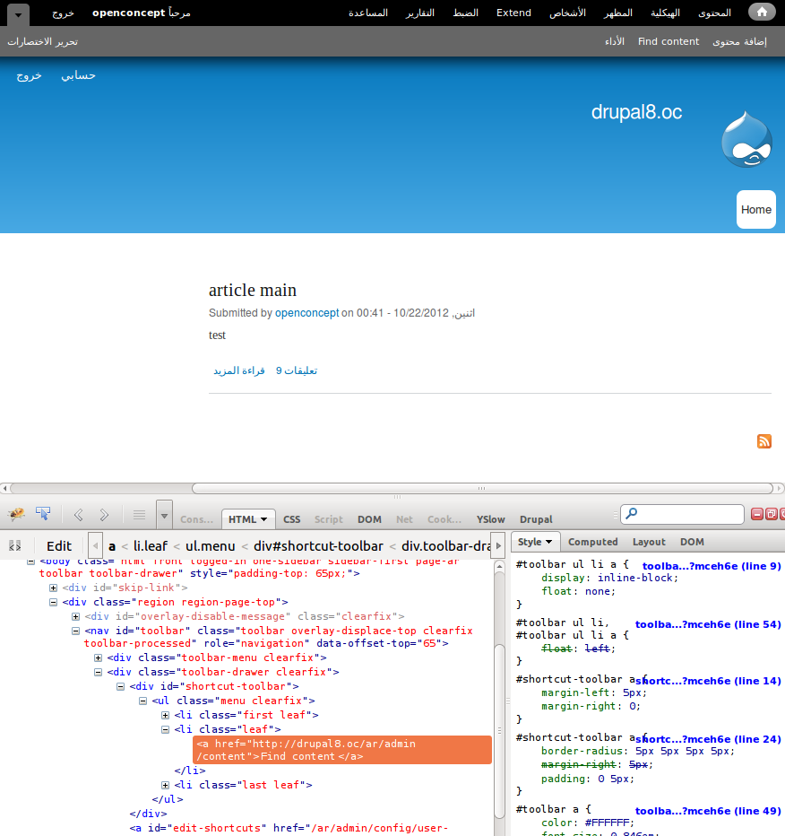Click the Drupal droplet logo on the page
This screenshot has width=785, height=836.
[x=746, y=139]
